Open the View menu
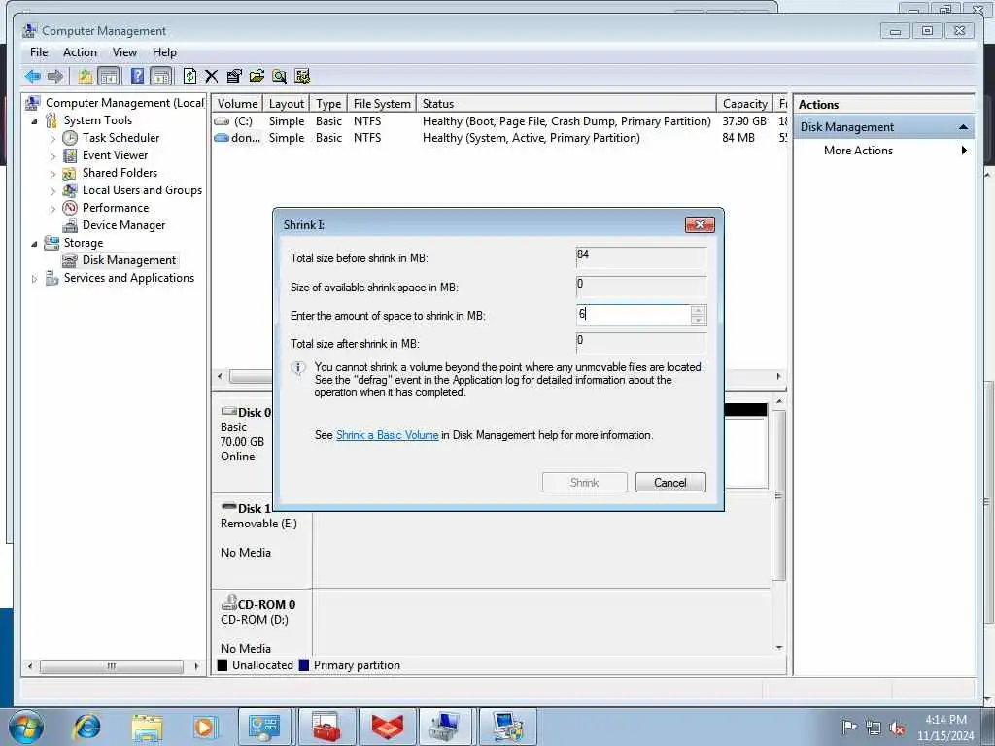 pyautogui.click(x=124, y=52)
